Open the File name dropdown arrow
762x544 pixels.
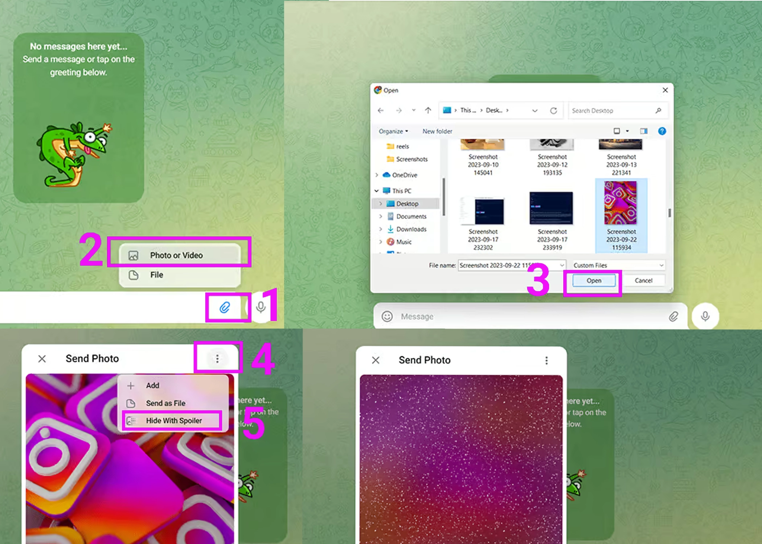point(562,265)
